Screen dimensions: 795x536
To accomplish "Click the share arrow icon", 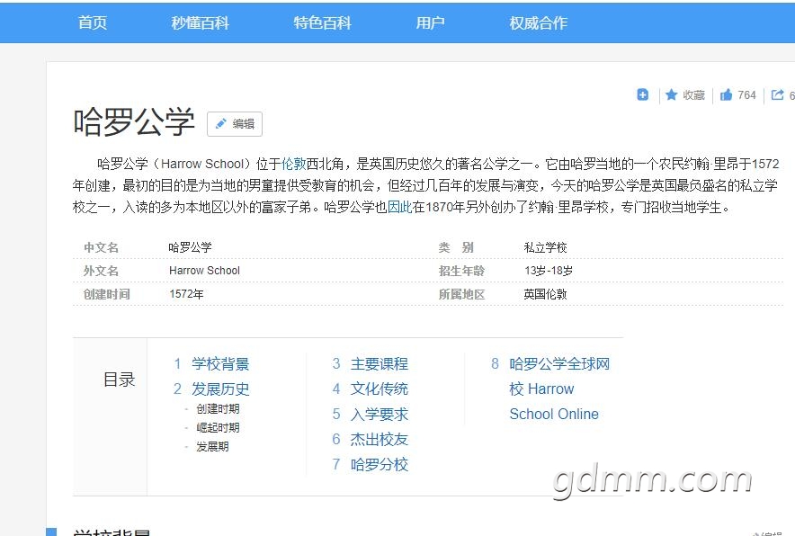I will pos(778,95).
